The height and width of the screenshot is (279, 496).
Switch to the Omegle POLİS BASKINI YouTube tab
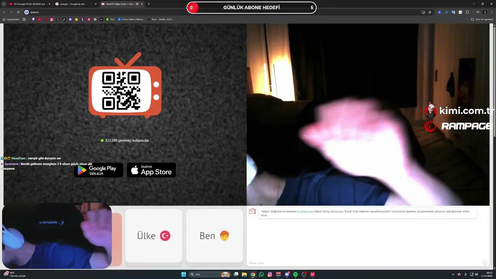pyautogui.click(x=29, y=4)
